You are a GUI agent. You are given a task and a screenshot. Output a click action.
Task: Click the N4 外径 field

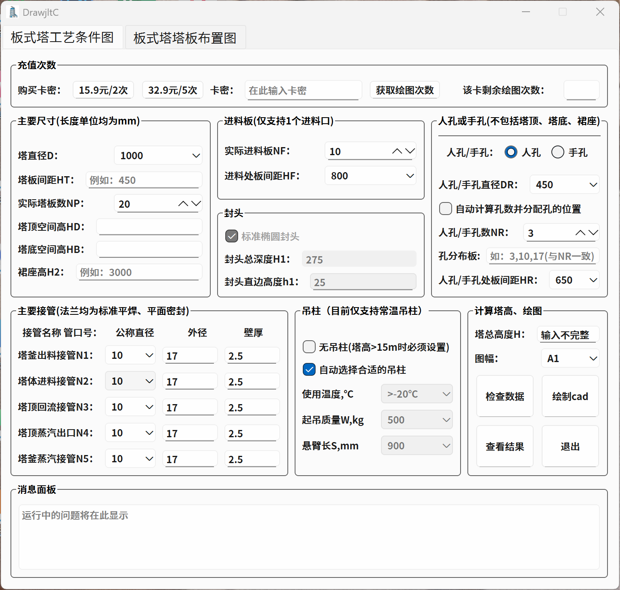[190, 433]
